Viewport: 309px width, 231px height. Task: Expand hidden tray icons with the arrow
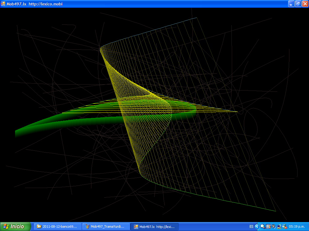coord(257,226)
